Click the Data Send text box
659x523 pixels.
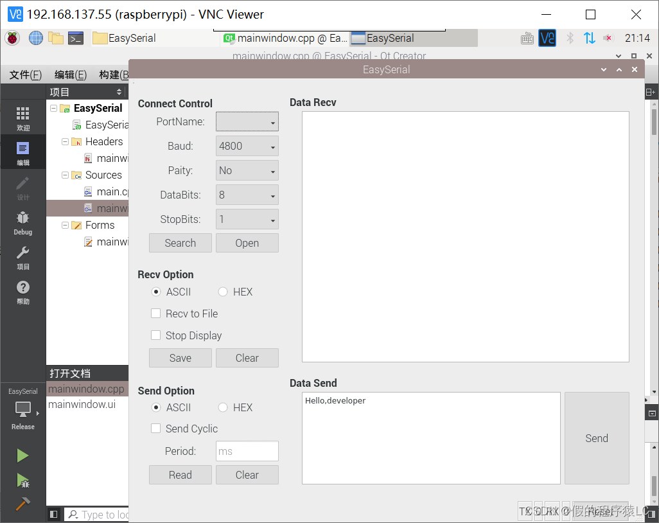(x=431, y=438)
